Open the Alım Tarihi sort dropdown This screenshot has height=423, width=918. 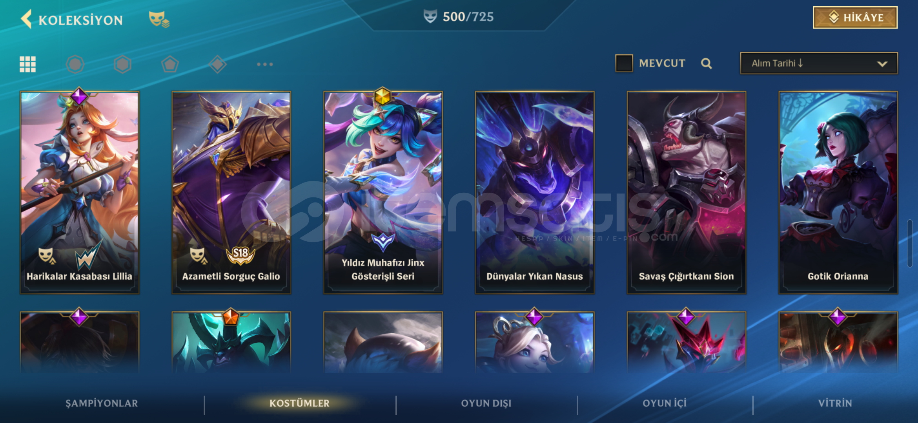(819, 63)
